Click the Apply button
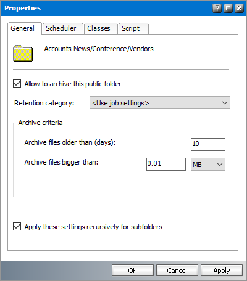 pyautogui.click(x=222, y=271)
